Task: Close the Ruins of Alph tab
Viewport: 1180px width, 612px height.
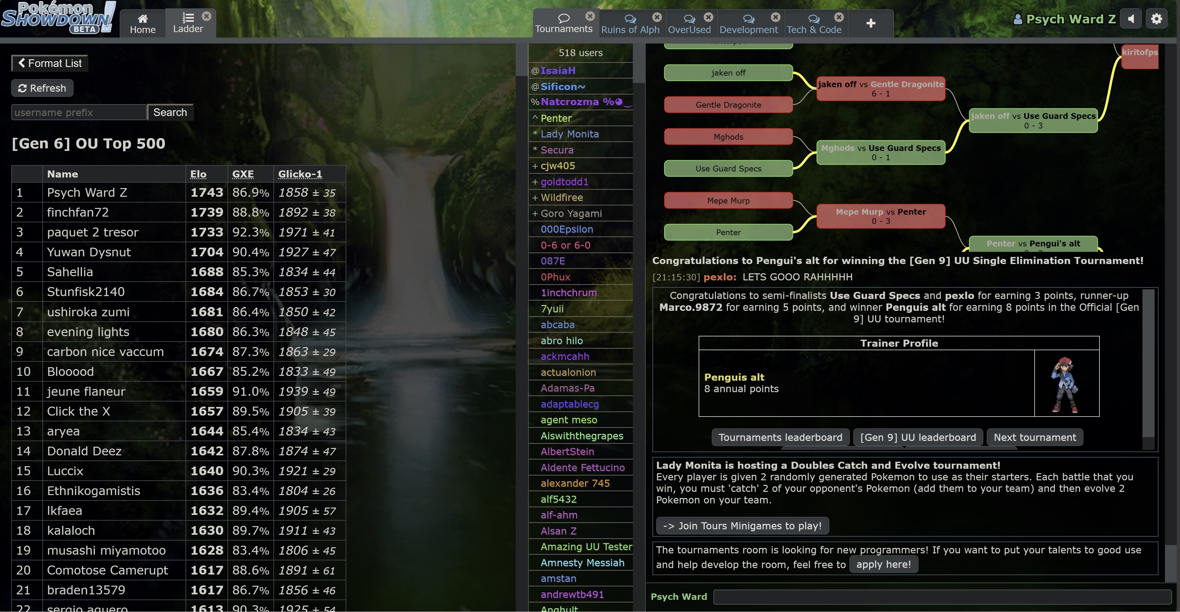Action: 657,17
